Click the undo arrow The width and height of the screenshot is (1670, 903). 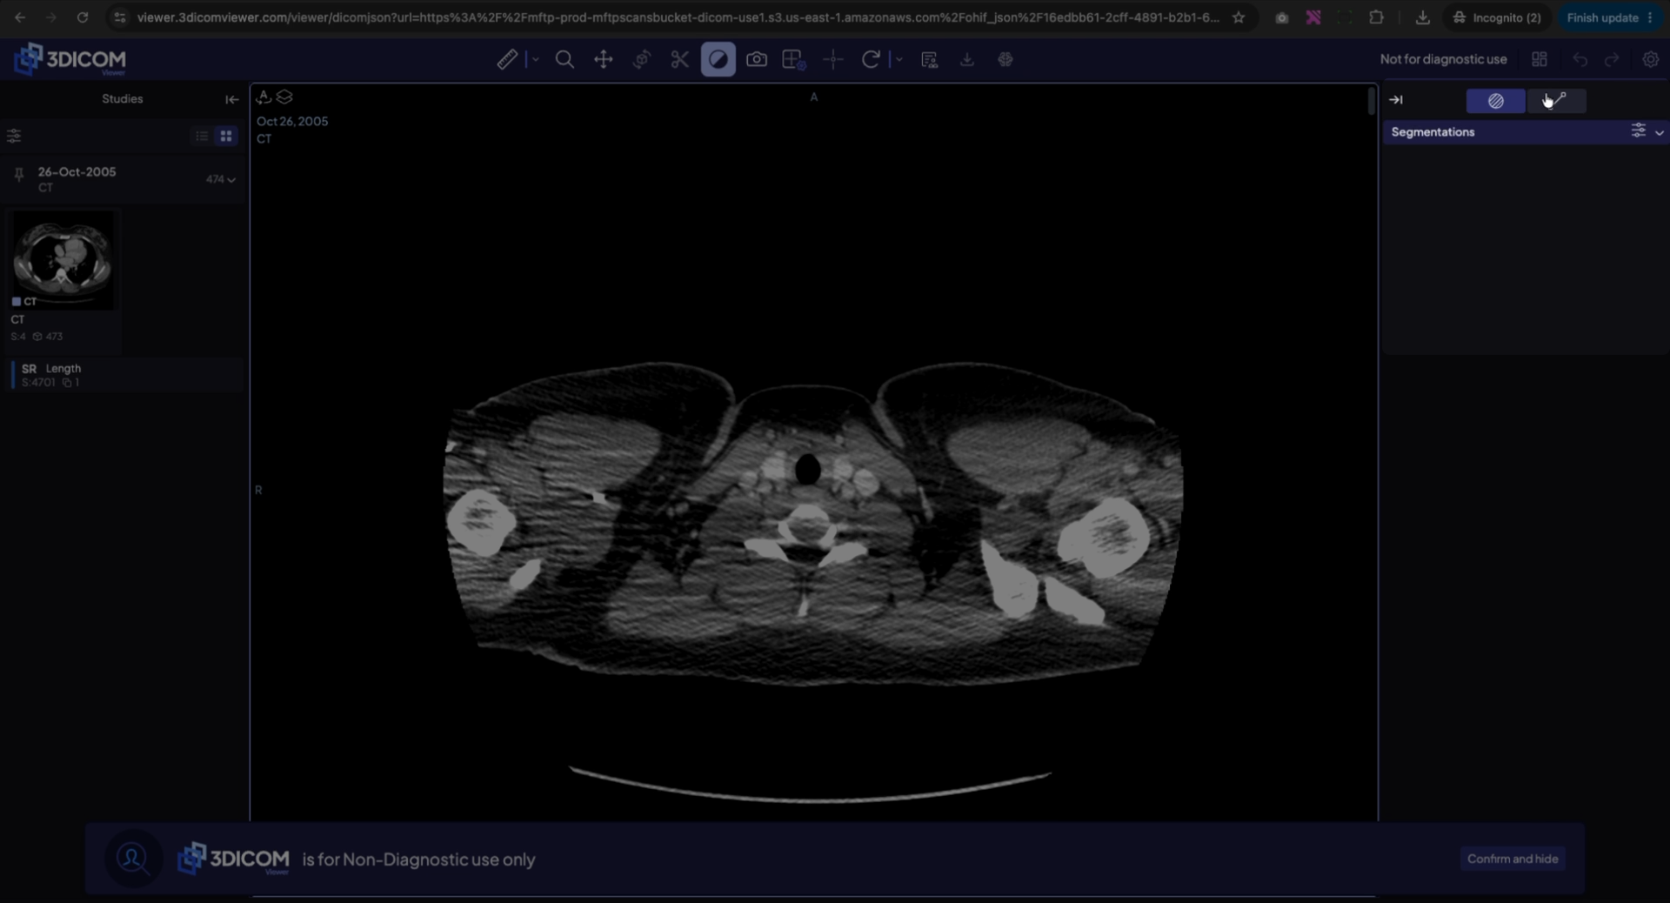(x=1580, y=59)
